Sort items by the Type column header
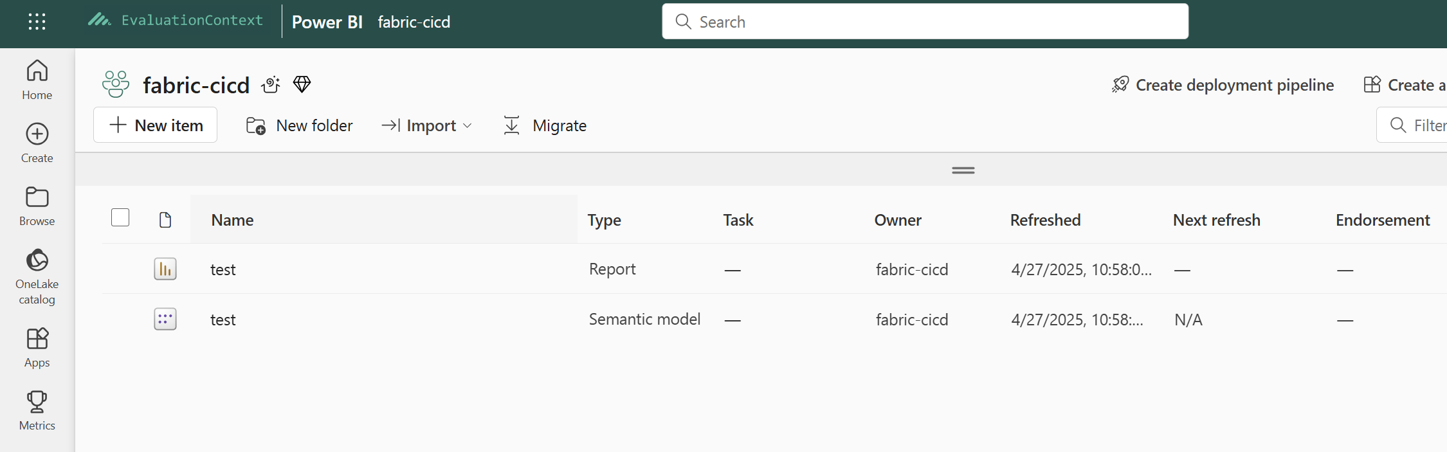Image resolution: width=1447 pixels, height=452 pixels. [x=604, y=220]
